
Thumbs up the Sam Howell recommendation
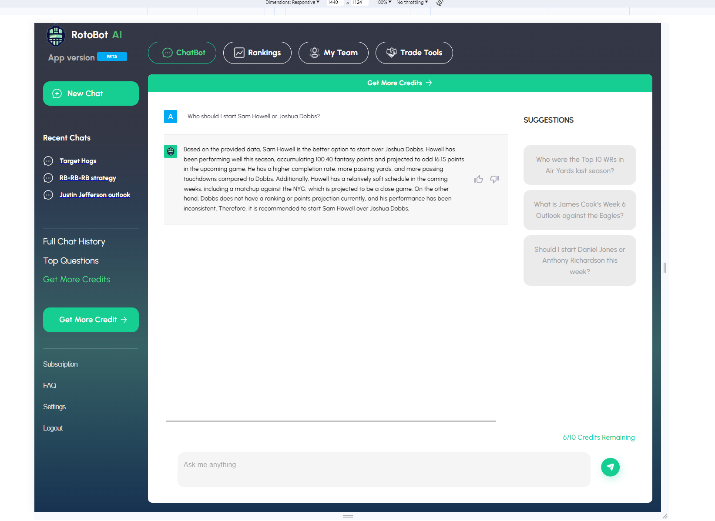pos(479,179)
